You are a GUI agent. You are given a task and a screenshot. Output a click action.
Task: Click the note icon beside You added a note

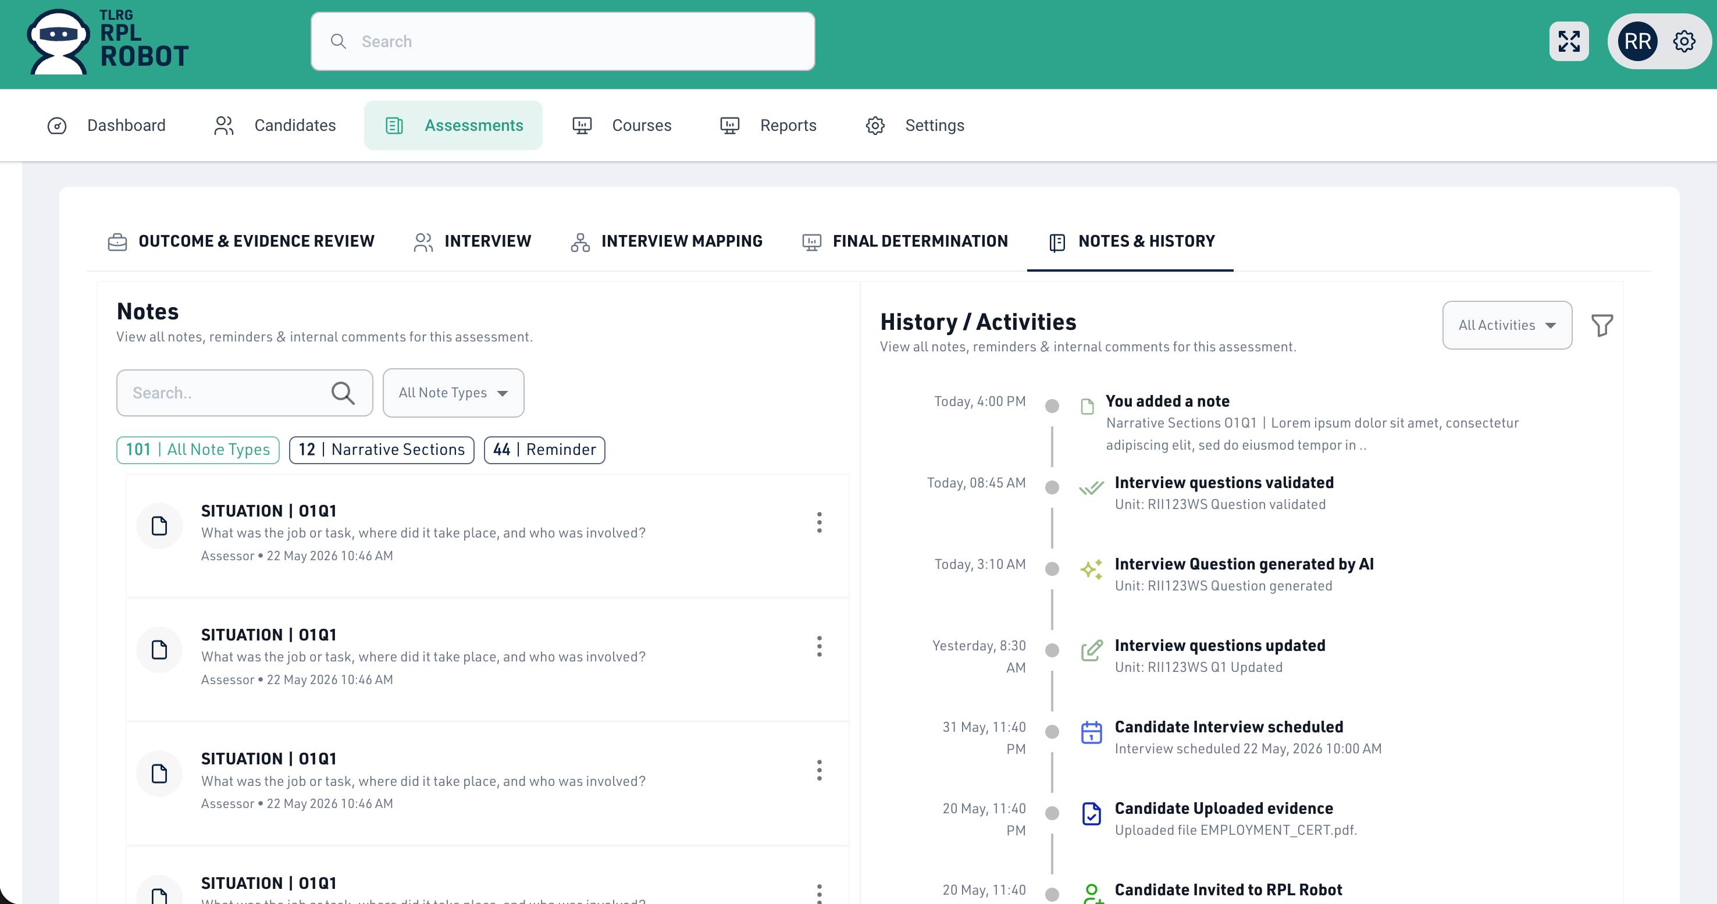[x=1087, y=406]
